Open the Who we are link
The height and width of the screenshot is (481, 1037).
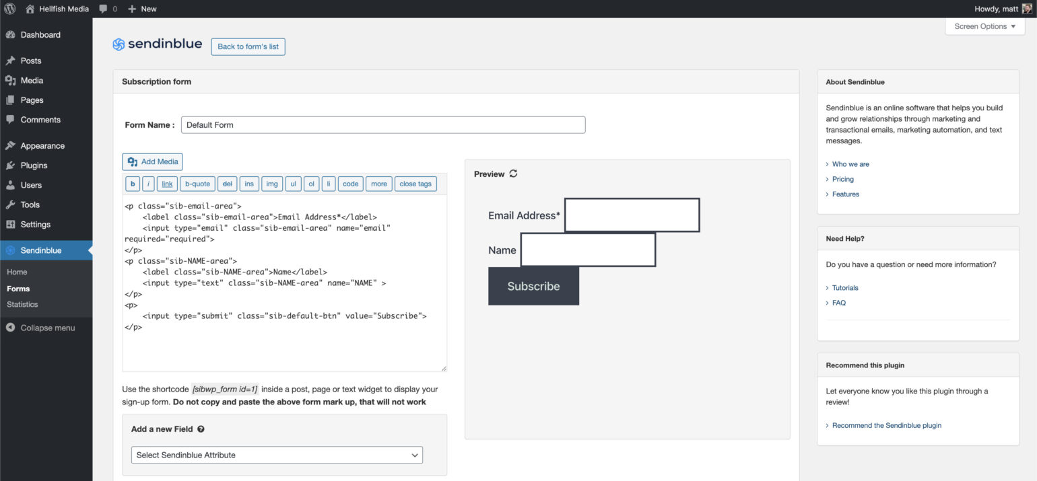850,164
